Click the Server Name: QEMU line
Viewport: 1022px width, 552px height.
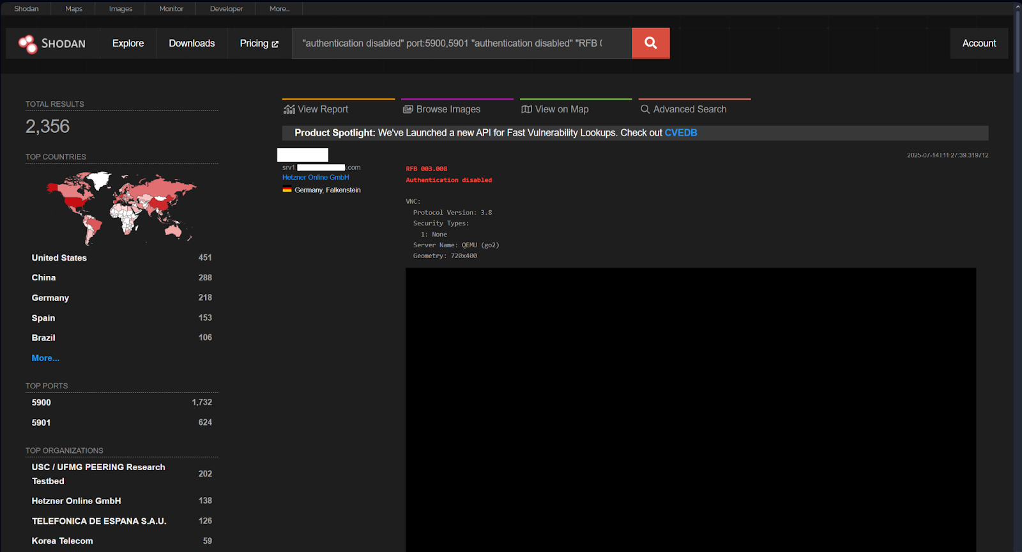(x=456, y=245)
